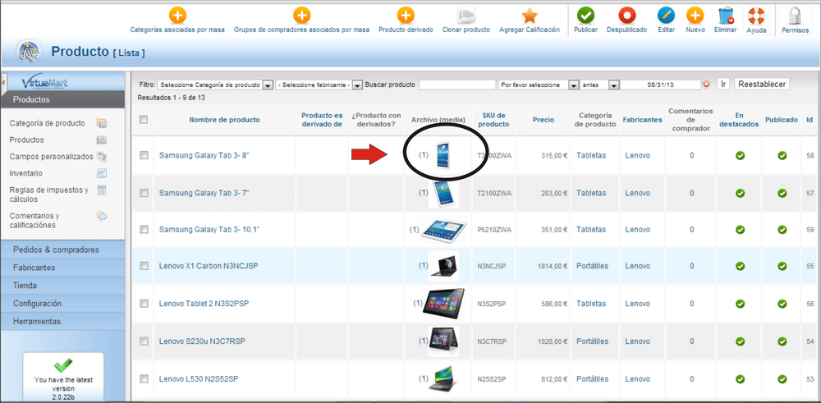Click the Clonar producto icon
The height and width of the screenshot is (403, 821).
[466, 15]
